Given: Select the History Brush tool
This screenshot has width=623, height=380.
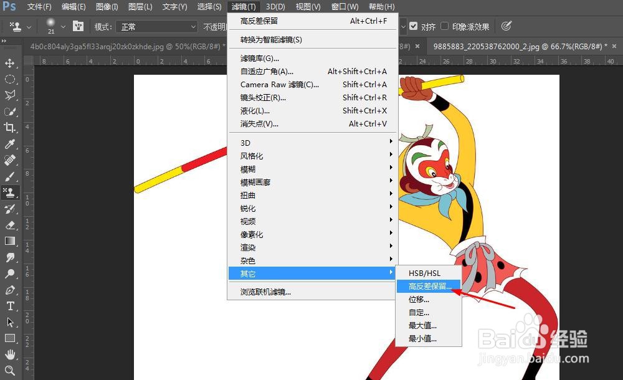Looking at the screenshot, I should point(9,209).
